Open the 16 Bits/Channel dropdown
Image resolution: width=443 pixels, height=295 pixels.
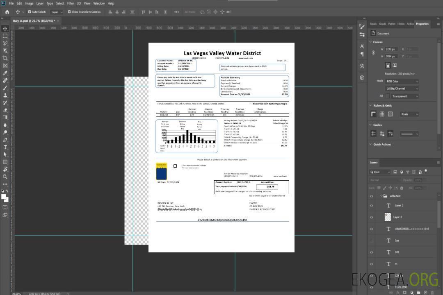pos(402,88)
